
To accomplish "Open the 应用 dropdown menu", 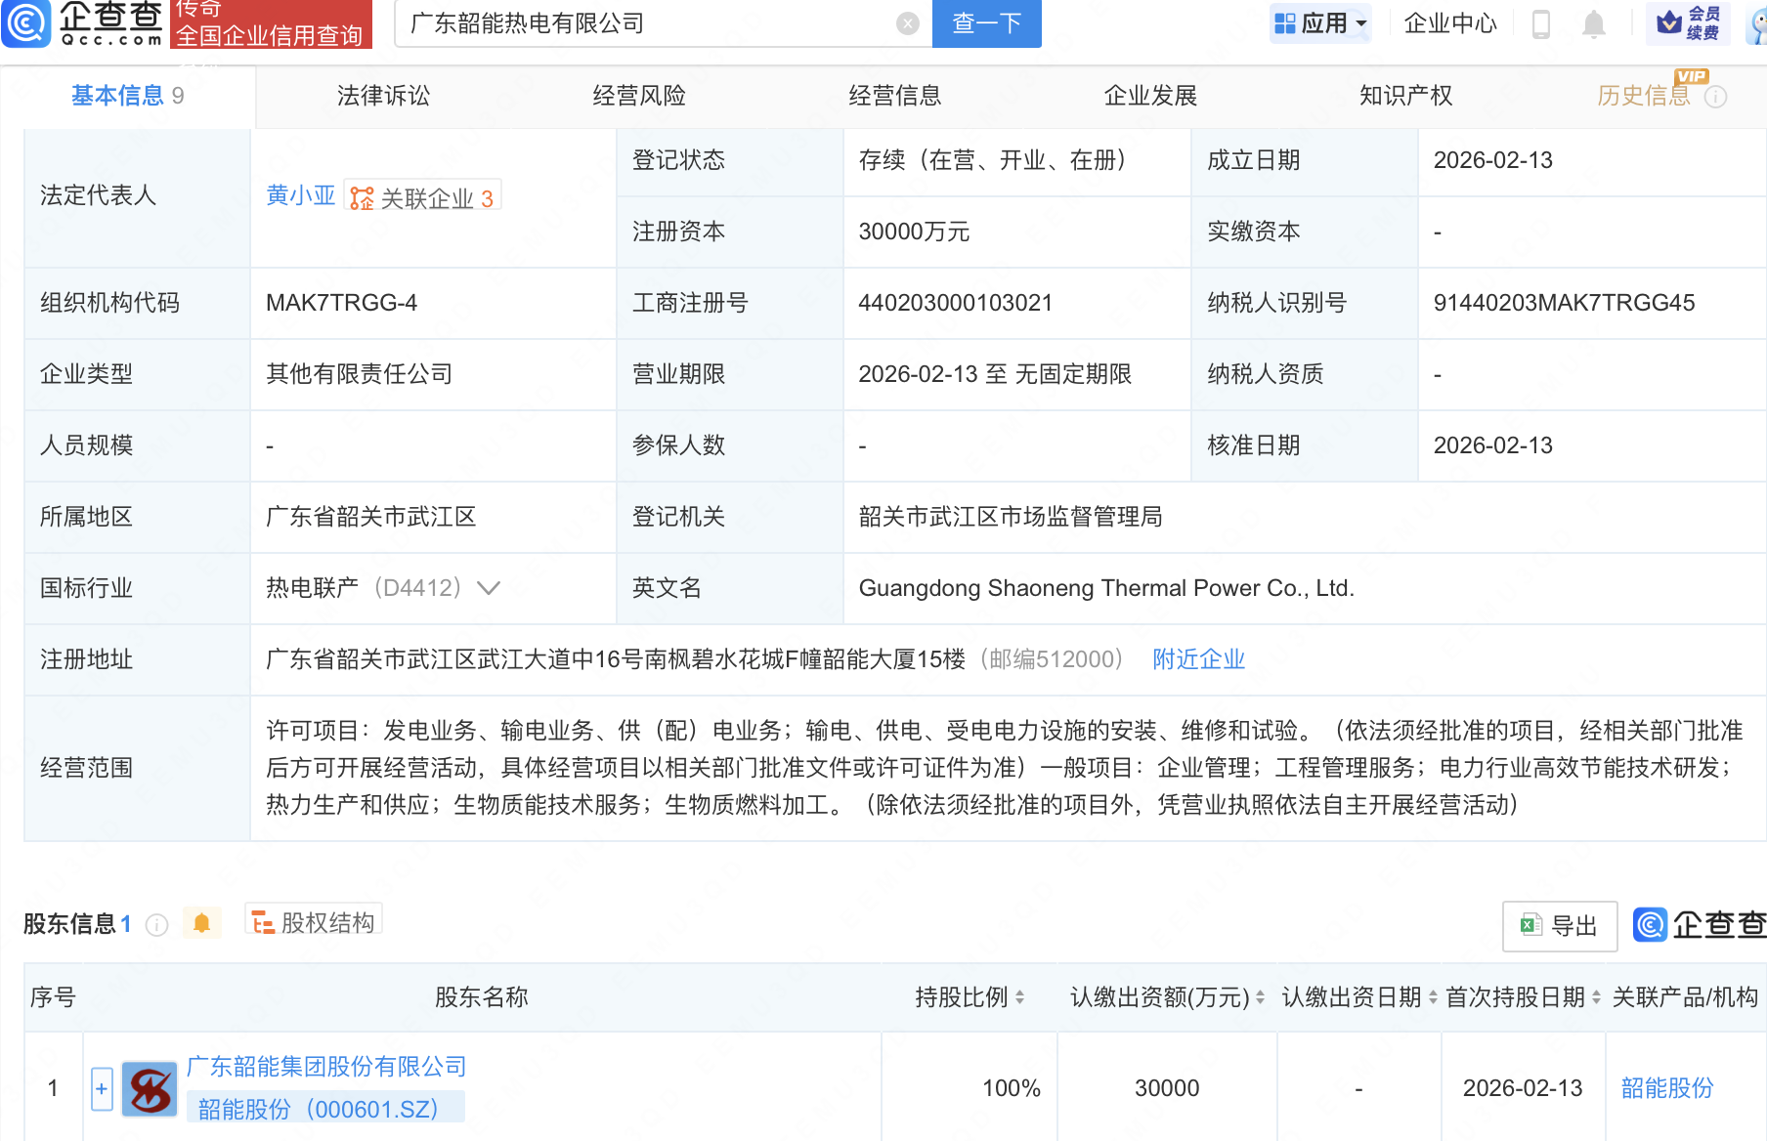I will point(1320,23).
